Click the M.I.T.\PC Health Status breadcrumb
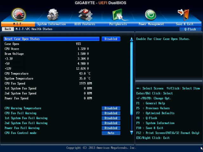 click(34, 29)
